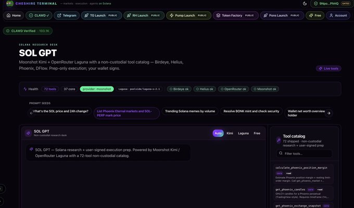Select the Phoenix Eternal markets seed

click(127, 113)
